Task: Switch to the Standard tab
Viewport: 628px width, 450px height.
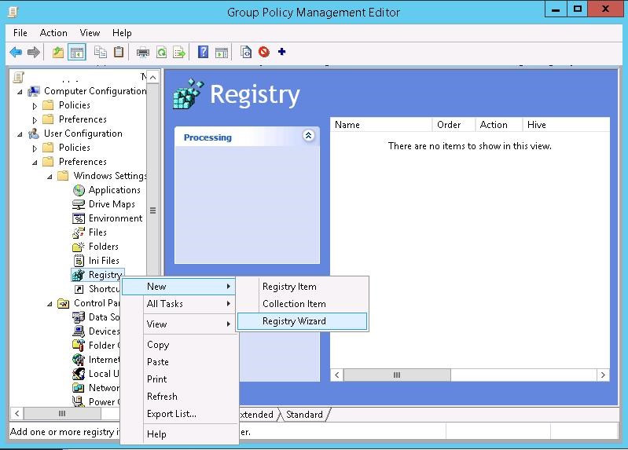Action: (304, 414)
